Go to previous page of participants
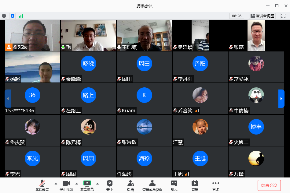Viewport: 290px width, 193px height. pyautogui.click(x=8, y=99)
